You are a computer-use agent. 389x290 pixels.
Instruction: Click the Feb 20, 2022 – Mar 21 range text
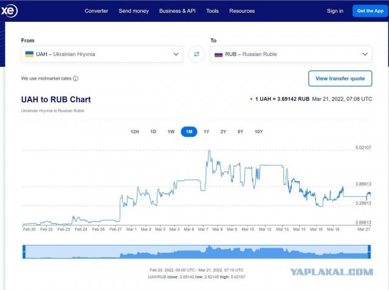(196, 270)
